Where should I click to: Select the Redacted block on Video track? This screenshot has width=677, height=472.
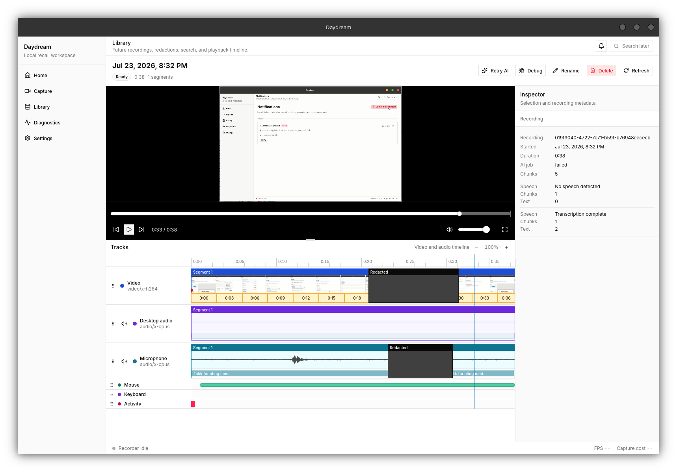point(413,286)
